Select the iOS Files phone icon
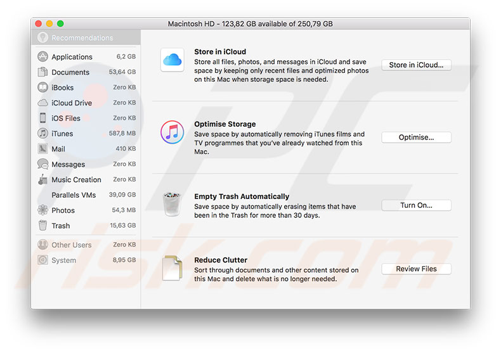This screenshot has height=353, width=501. coord(42,118)
